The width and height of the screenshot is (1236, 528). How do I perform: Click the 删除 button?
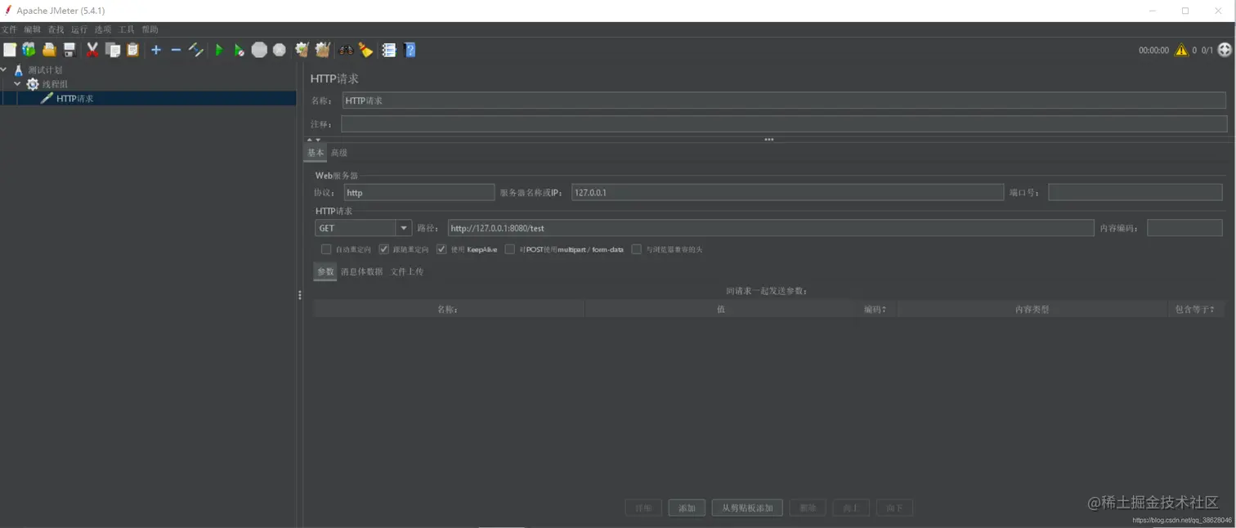tap(808, 508)
